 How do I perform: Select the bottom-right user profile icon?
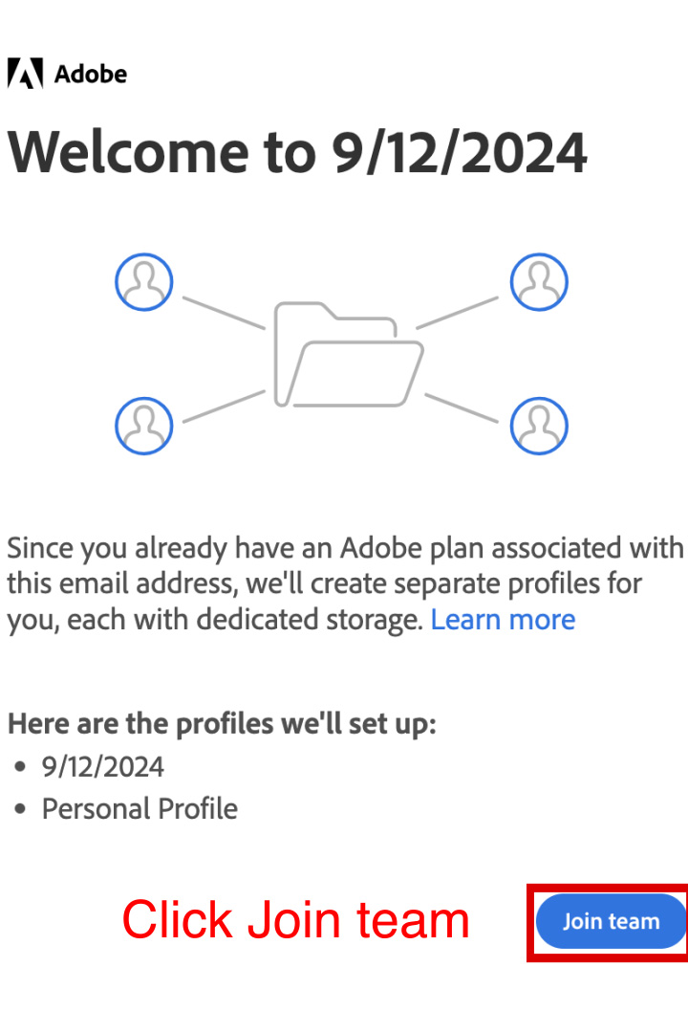point(539,425)
